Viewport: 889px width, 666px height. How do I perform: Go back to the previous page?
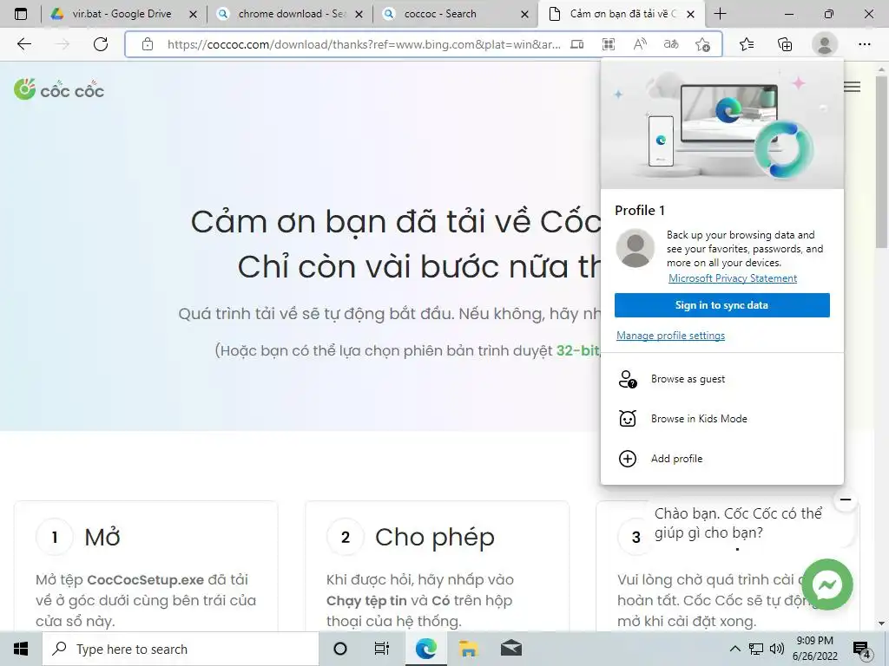coord(23,44)
